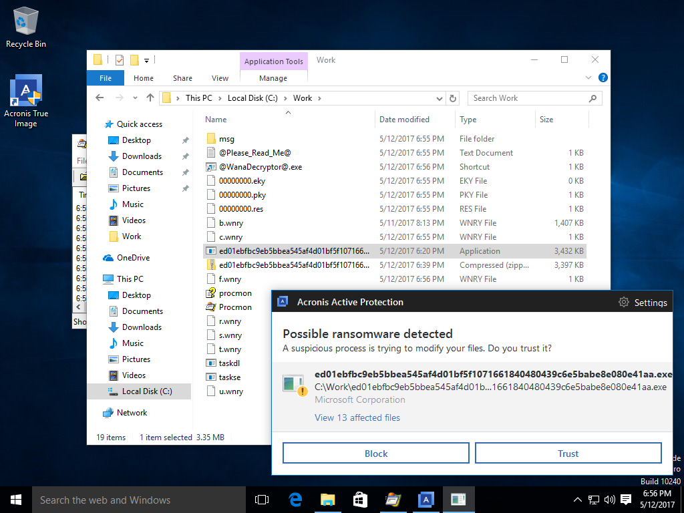Switch to the Share ribbon tab
Viewport: 684px width, 513px height.
pyautogui.click(x=182, y=78)
